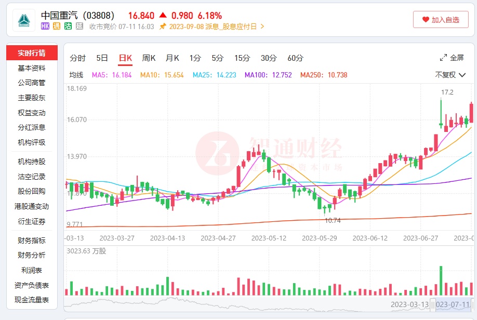
Task: Click the gray 延 delay badge icon
Action: pos(79,26)
